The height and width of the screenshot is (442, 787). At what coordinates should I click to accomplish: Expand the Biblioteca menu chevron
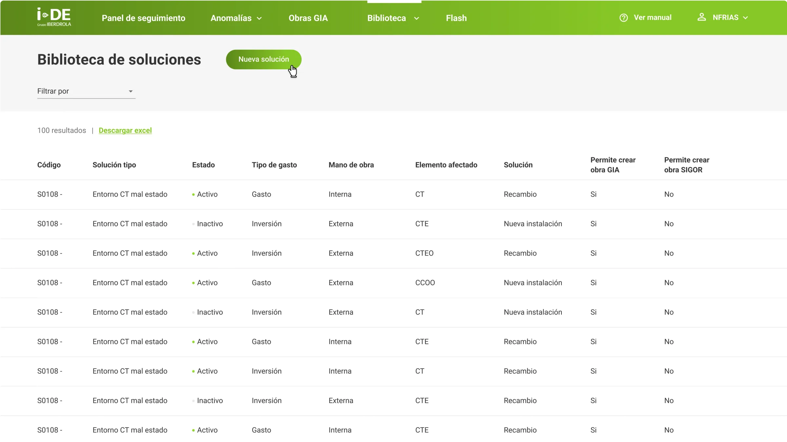pos(416,18)
